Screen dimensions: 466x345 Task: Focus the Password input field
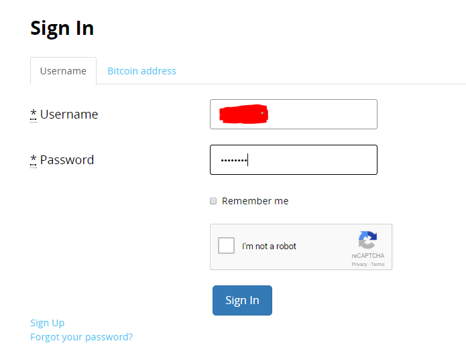tap(293, 160)
